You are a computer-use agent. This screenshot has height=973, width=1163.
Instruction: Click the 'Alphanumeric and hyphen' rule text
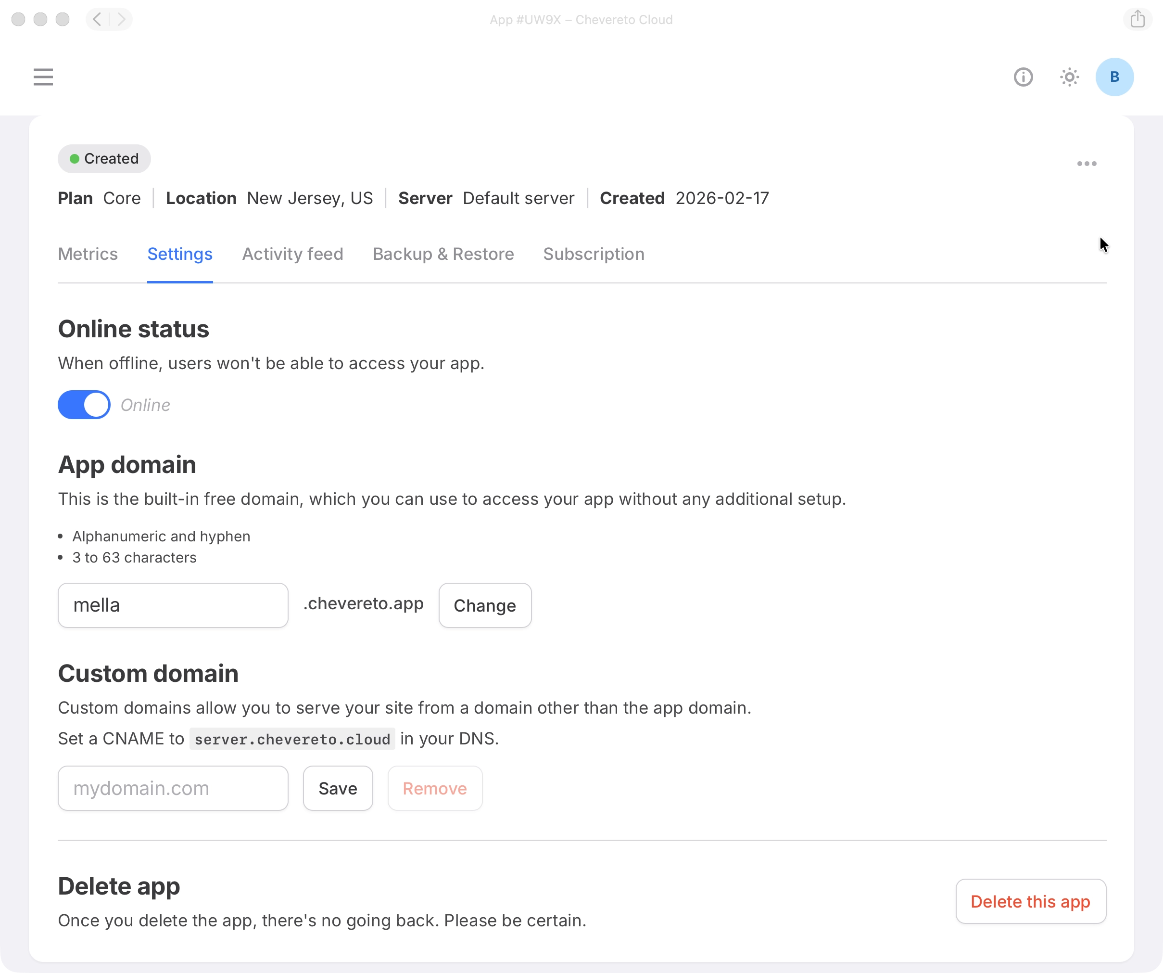coord(161,537)
